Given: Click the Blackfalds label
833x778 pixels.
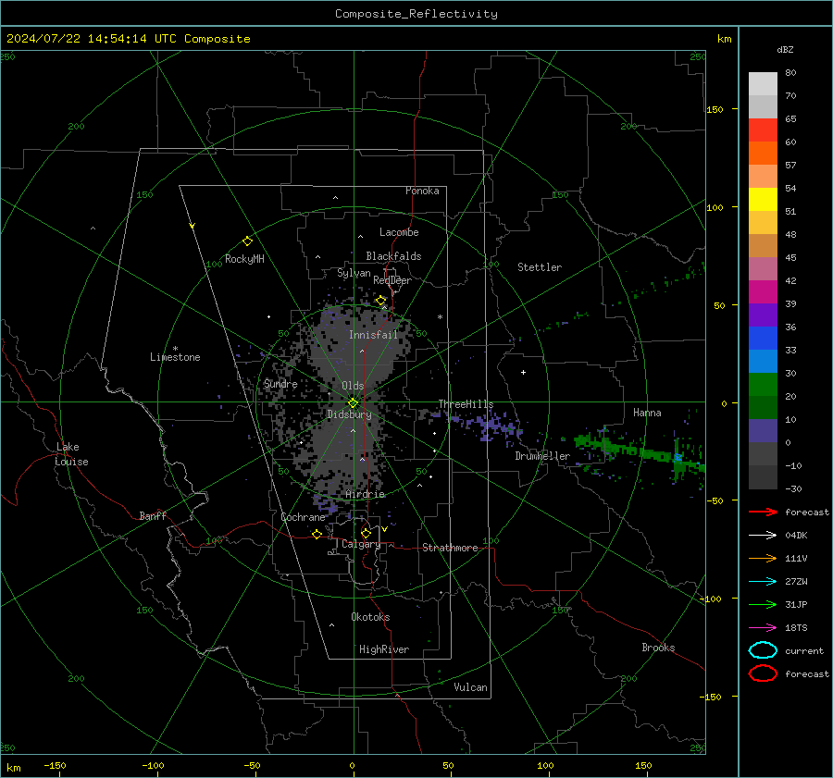Looking at the screenshot, I should [x=393, y=256].
